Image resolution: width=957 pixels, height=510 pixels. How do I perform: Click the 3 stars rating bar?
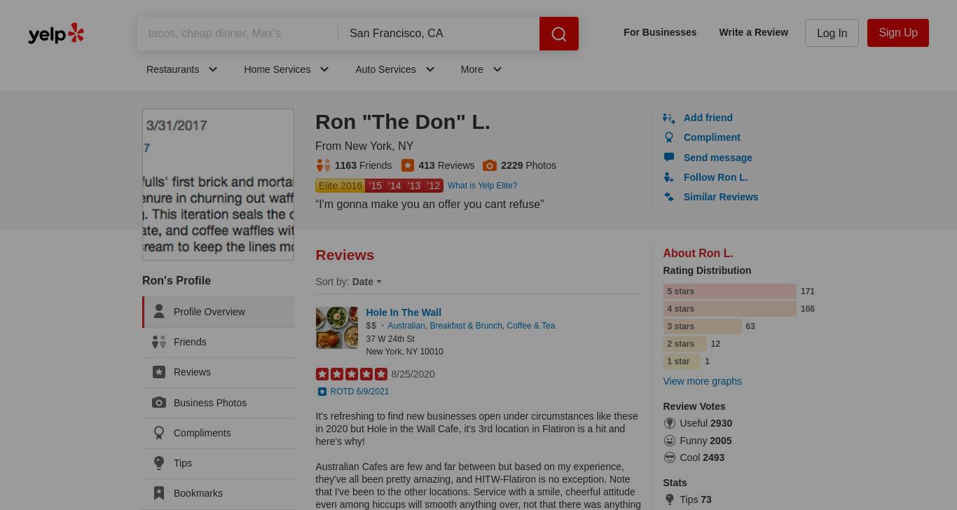(702, 326)
